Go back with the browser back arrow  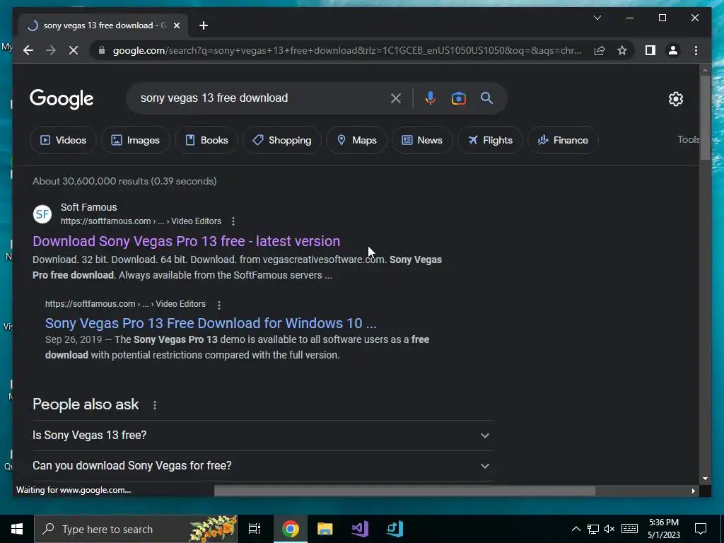tap(28, 50)
